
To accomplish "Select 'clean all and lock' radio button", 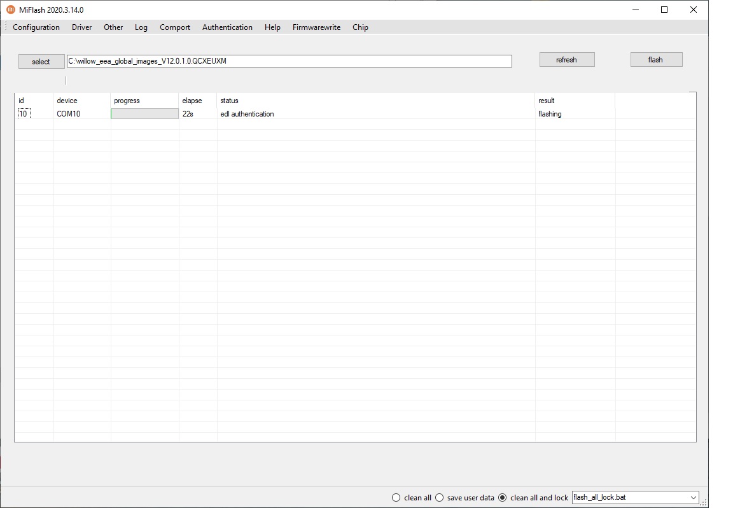I will [x=503, y=498].
